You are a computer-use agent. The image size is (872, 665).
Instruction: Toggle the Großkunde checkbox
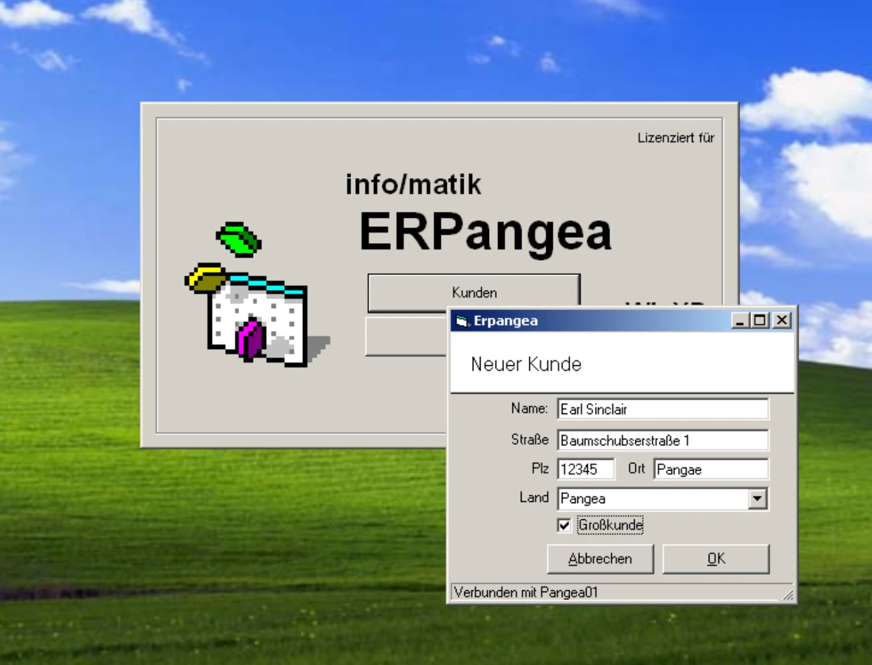coord(564,525)
